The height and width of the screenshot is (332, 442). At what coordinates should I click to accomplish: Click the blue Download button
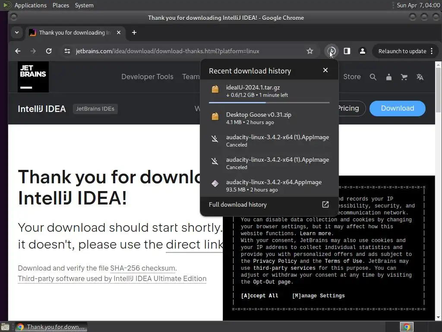pyautogui.click(x=398, y=109)
